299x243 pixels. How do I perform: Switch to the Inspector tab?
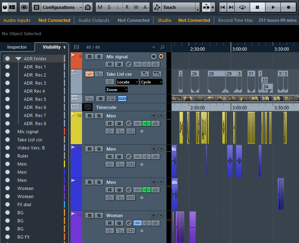pyautogui.click(x=17, y=47)
